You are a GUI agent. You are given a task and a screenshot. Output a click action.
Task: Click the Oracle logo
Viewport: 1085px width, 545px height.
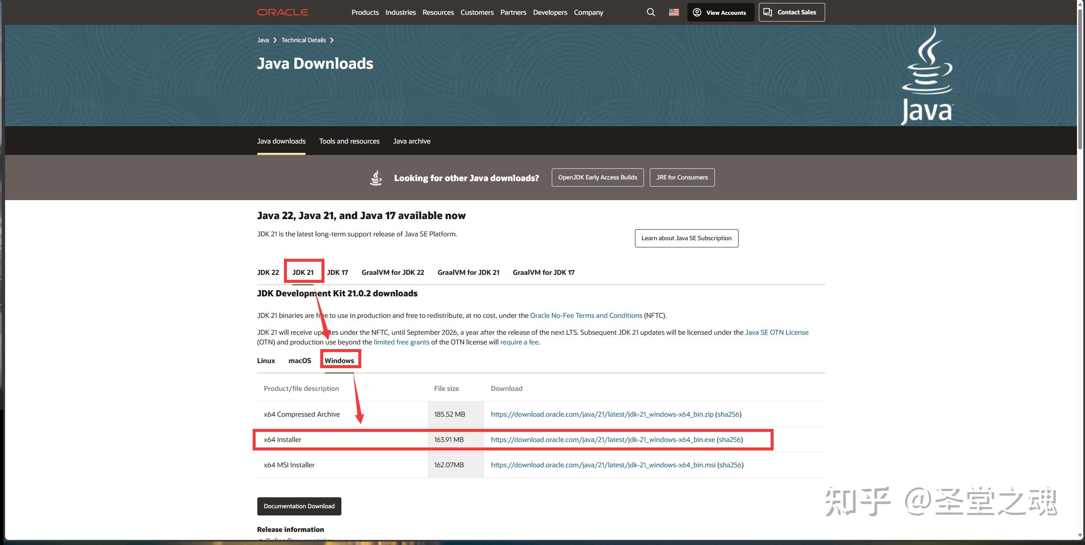[x=282, y=12]
